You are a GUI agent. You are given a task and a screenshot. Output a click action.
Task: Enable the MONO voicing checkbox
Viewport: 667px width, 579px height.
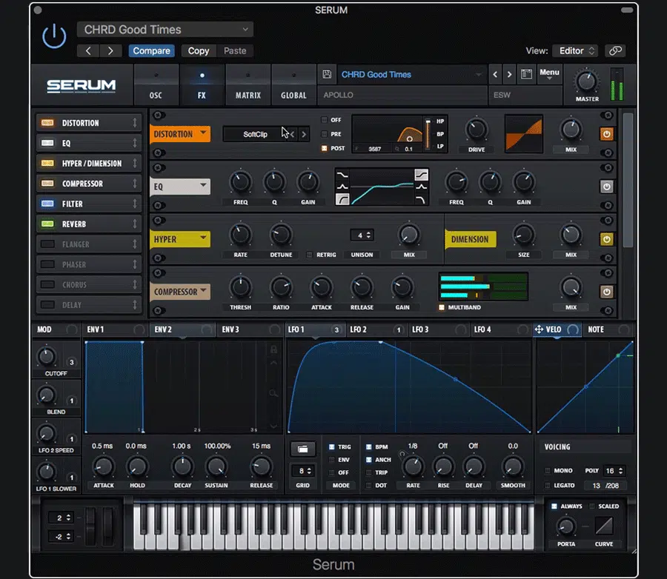tap(548, 471)
